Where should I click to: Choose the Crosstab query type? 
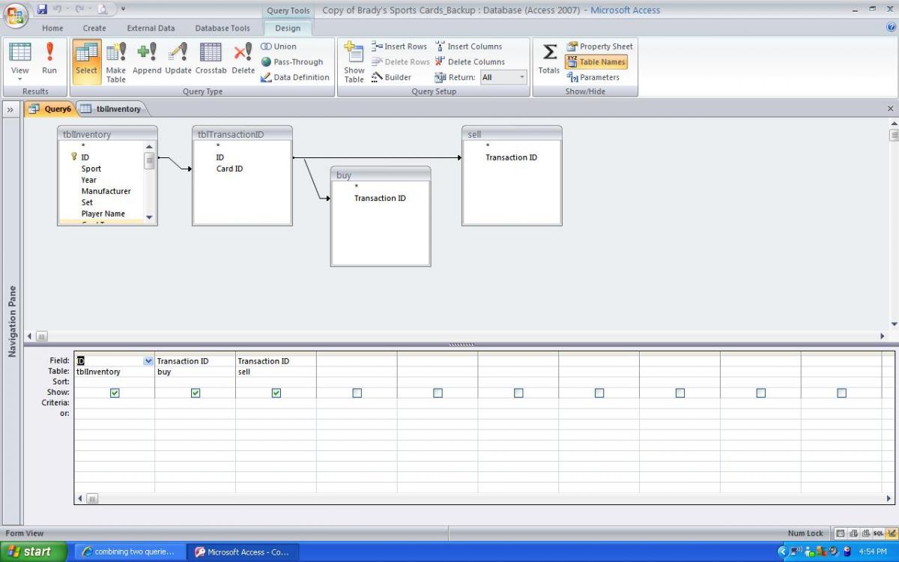[211, 60]
